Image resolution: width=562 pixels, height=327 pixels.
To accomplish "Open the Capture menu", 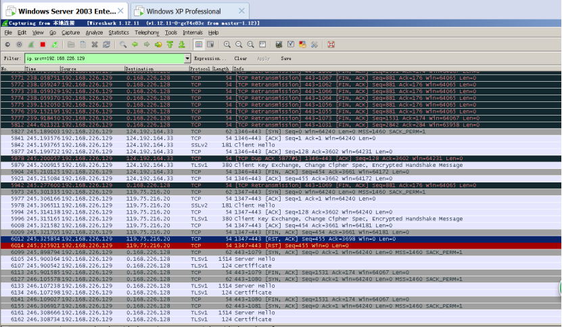I will (x=70, y=32).
